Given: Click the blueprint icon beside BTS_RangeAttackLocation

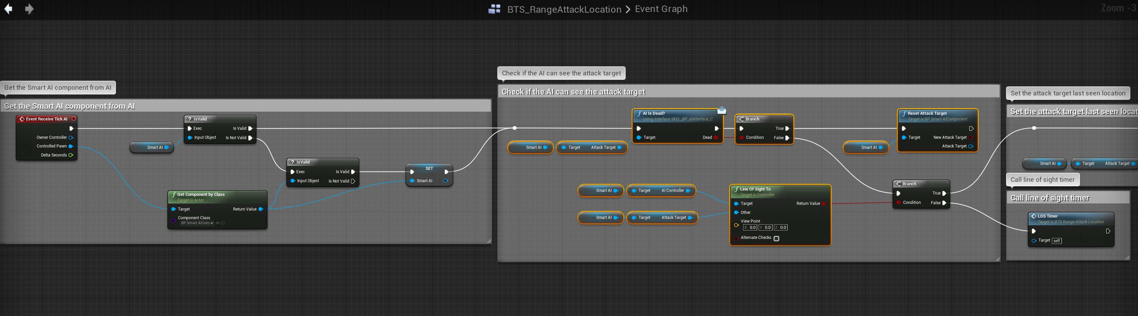Looking at the screenshot, I should point(494,9).
